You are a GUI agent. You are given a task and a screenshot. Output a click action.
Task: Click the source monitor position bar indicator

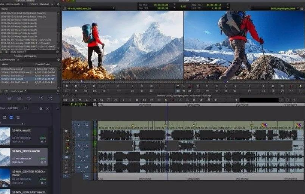click(81, 81)
